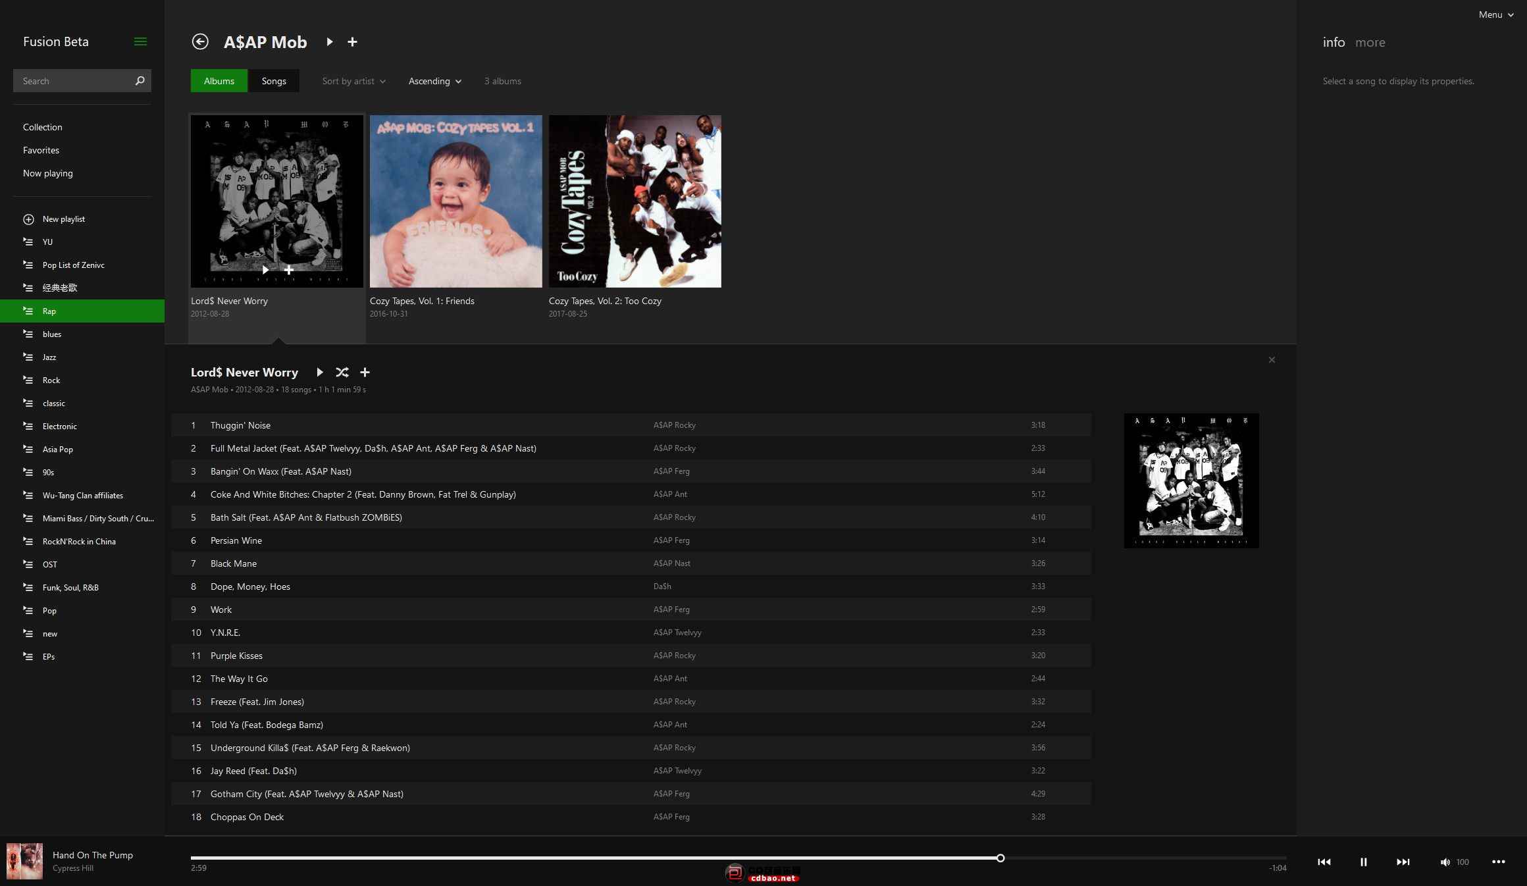Open the more options ellipsis in player bar
The width and height of the screenshot is (1527, 886).
pos(1499,862)
